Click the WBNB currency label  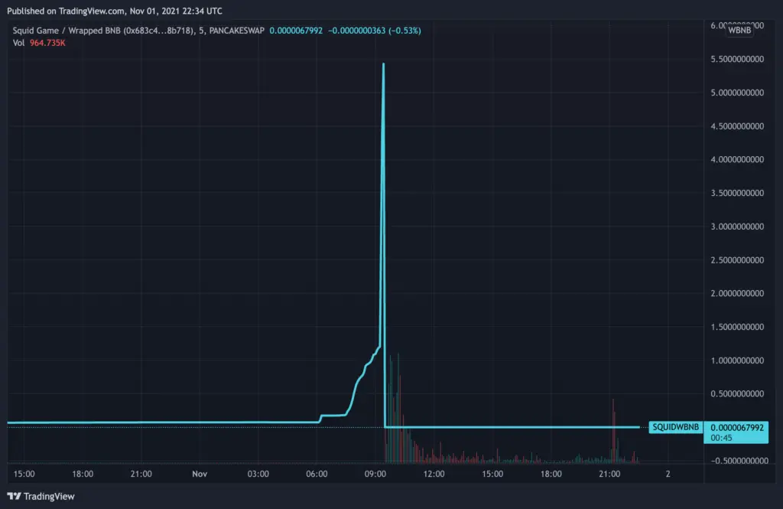[739, 31]
